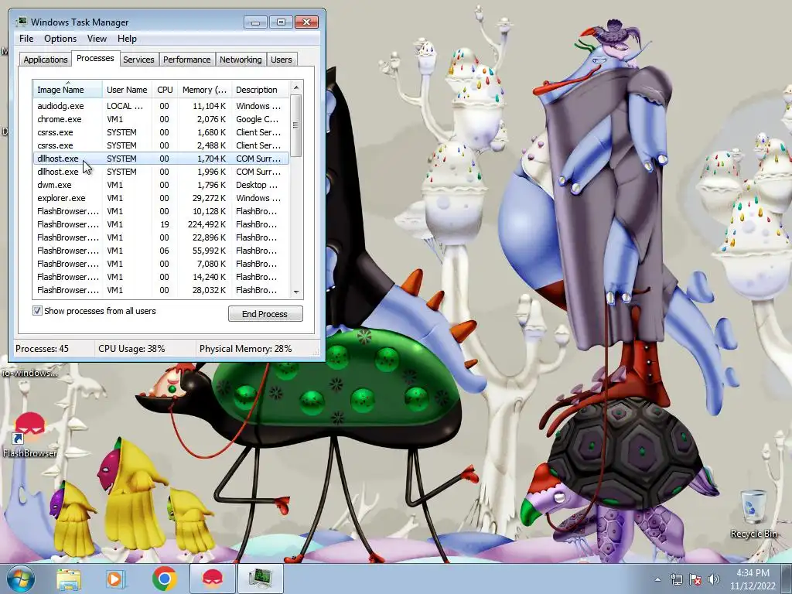The image size is (792, 594).
Task: Select dllhost.exe using 1,996 K
Action: [161, 172]
